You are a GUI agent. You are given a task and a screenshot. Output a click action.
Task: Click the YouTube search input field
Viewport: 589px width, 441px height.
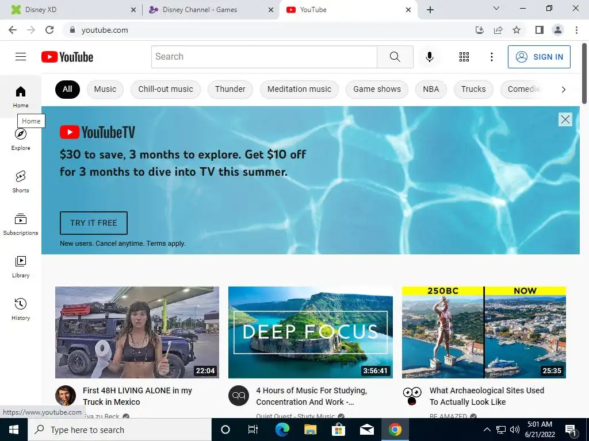tap(264, 57)
